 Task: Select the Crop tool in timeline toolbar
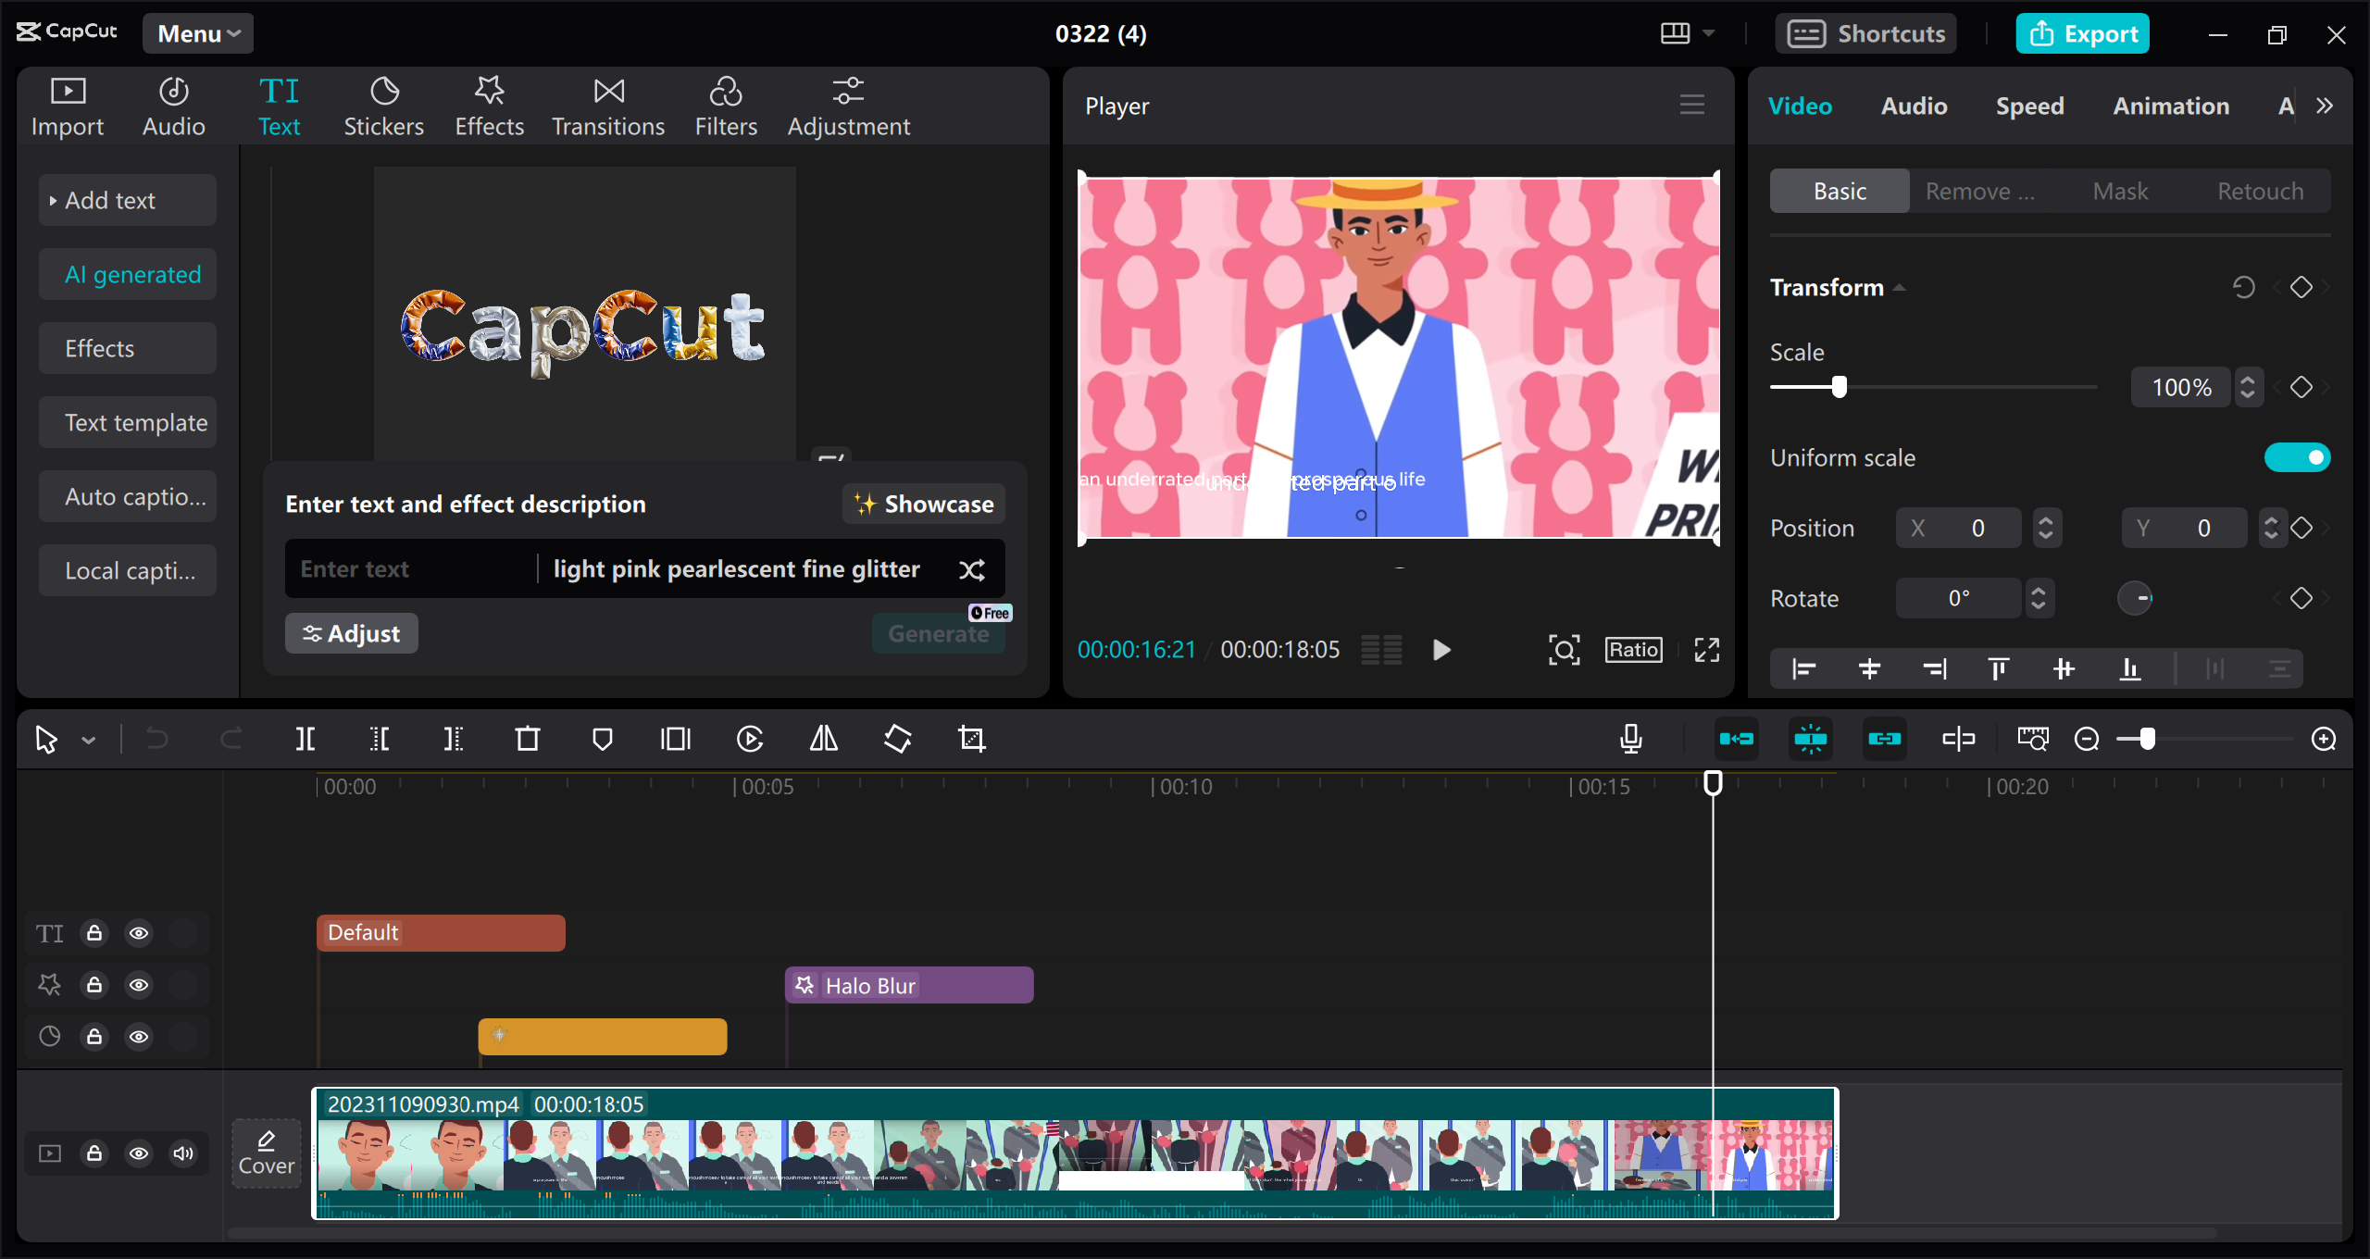970,739
